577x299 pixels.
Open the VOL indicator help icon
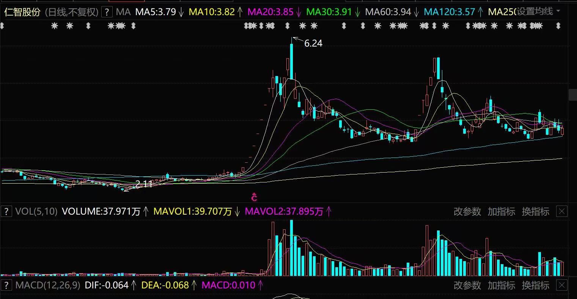pos(6,211)
